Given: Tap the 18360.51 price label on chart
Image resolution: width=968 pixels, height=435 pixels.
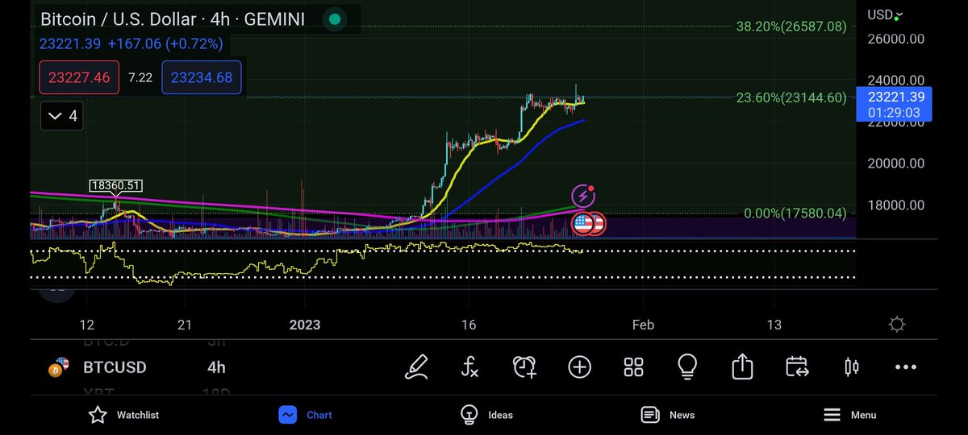Looking at the screenshot, I should (x=115, y=185).
